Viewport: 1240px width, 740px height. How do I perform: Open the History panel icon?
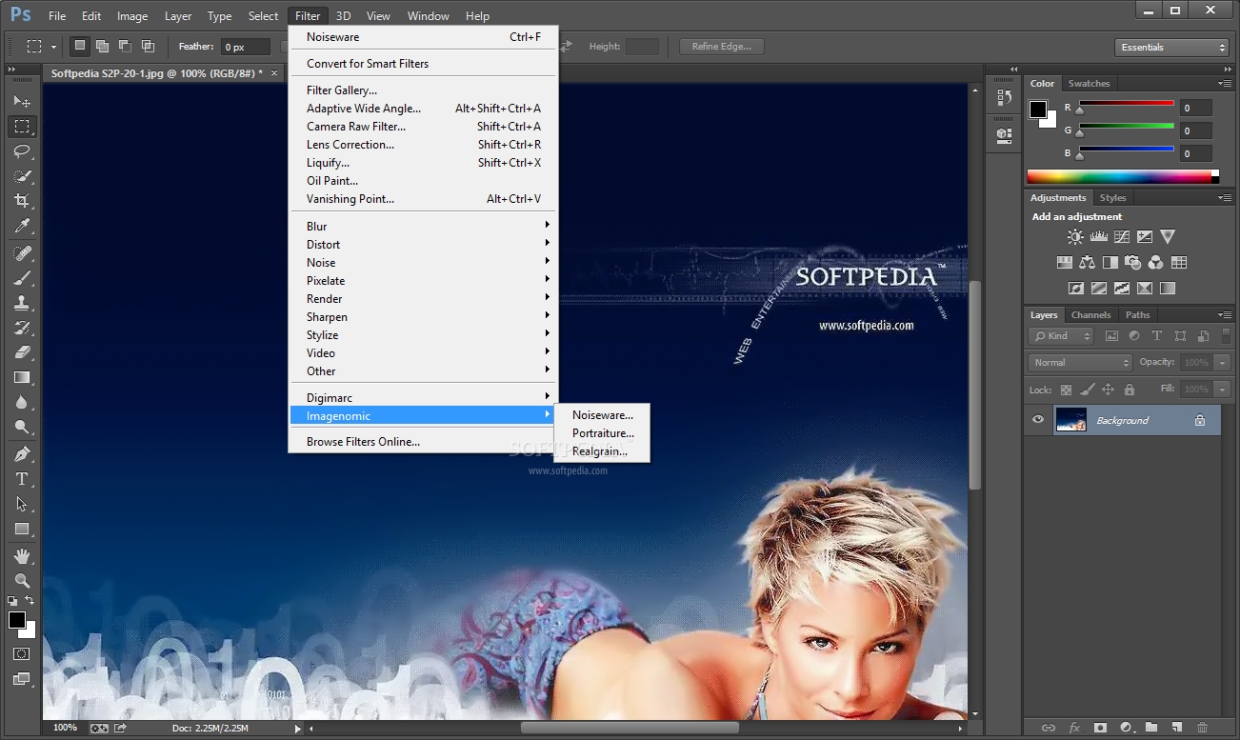(1004, 97)
